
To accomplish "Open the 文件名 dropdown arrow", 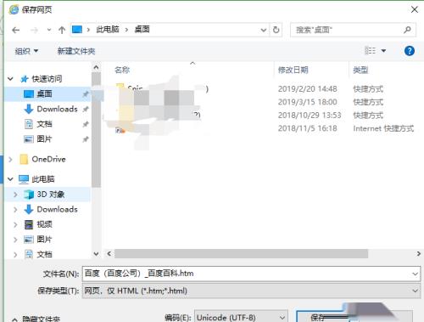I will click(x=415, y=274).
